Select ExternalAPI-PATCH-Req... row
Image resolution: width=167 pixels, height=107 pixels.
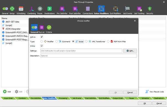click(15, 36)
